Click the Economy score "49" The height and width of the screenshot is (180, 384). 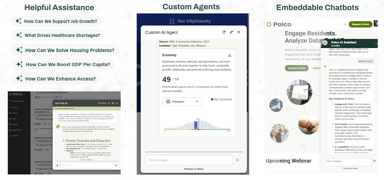[166, 79]
